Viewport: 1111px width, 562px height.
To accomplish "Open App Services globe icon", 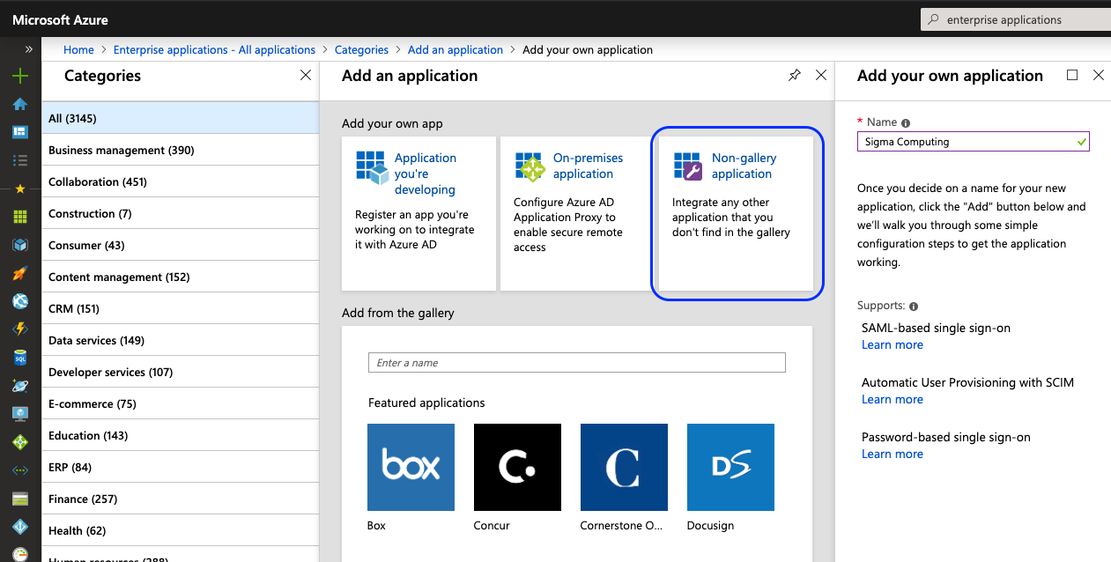I will (20, 301).
